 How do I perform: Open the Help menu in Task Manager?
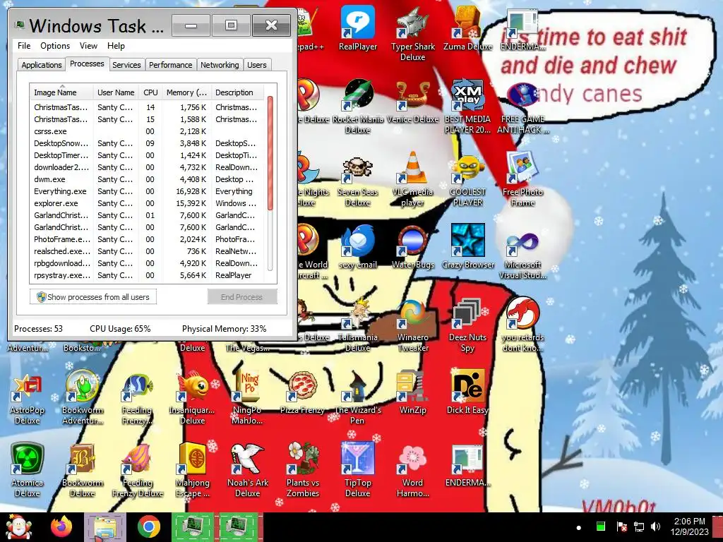coord(116,46)
